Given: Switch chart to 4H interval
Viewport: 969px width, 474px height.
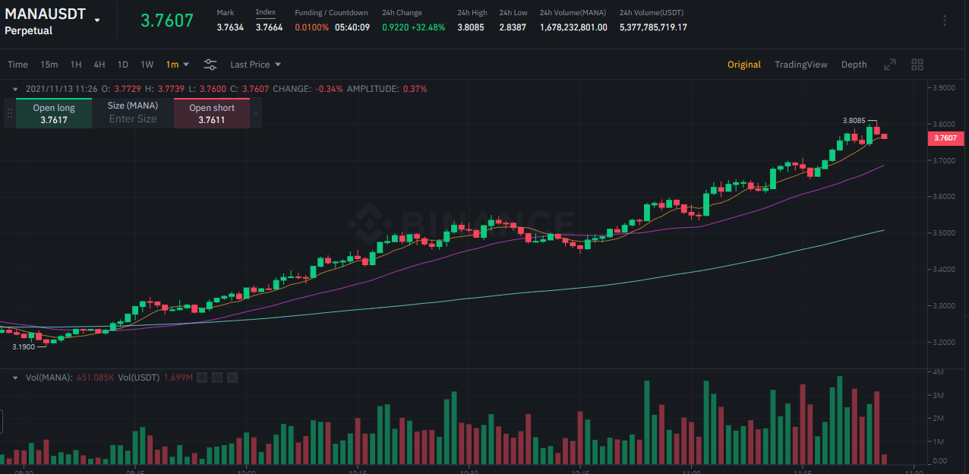Looking at the screenshot, I should click(x=99, y=65).
